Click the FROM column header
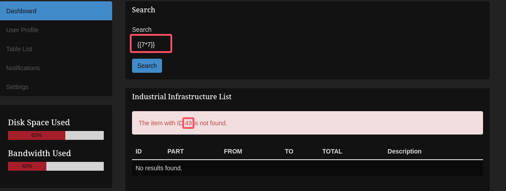This screenshot has height=191, width=506. (x=233, y=151)
